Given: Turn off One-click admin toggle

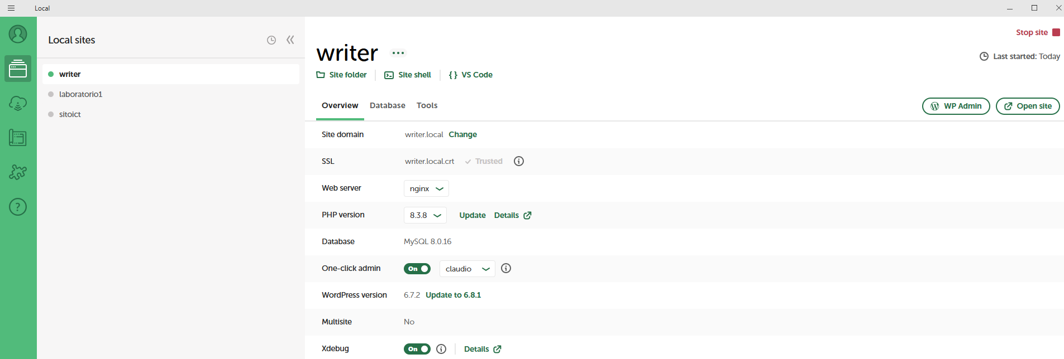Looking at the screenshot, I should coord(417,269).
